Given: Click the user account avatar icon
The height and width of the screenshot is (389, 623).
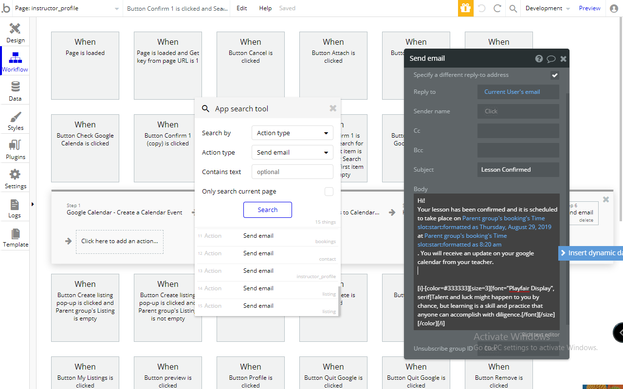Looking at the screenshot, I should (614, 8).
